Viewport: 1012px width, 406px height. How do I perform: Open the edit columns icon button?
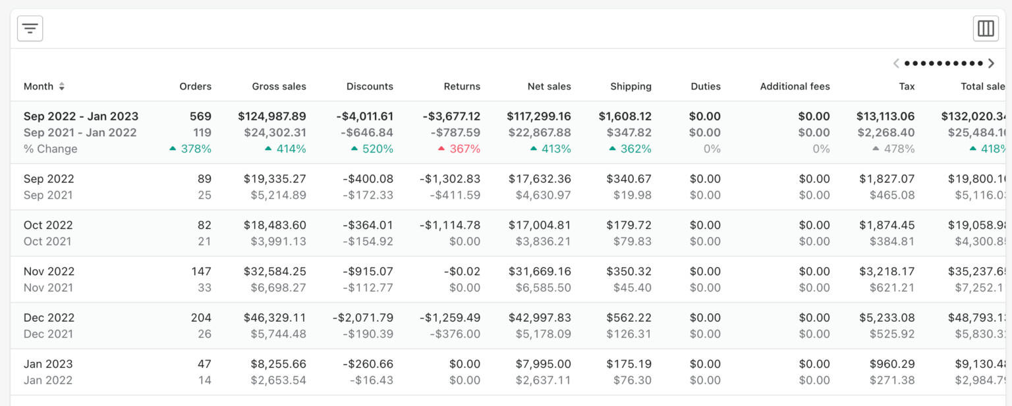click(x=986, y=28)
